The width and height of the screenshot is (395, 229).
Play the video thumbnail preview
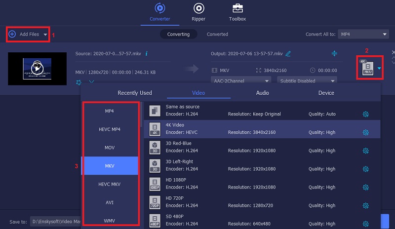tap(38, 68)
